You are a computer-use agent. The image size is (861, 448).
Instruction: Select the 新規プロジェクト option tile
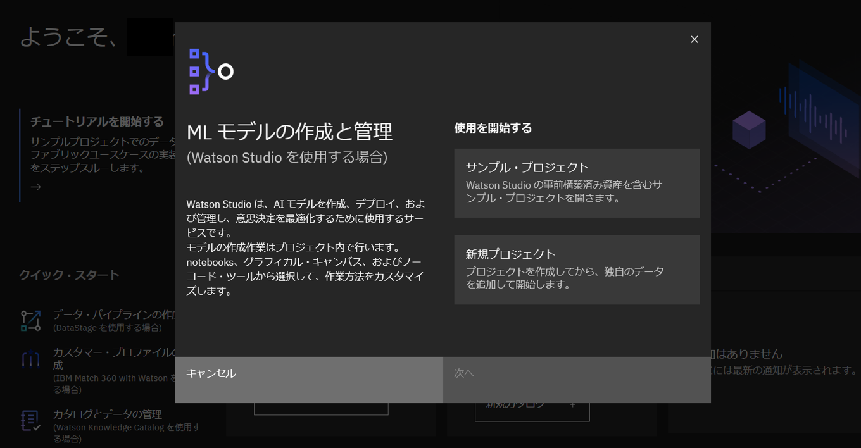point(576,270)
